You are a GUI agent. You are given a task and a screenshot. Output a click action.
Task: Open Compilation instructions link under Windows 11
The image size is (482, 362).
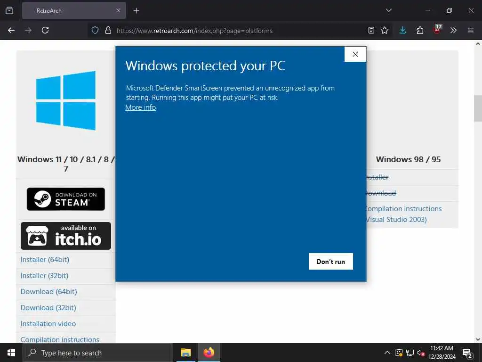point(60,339)
